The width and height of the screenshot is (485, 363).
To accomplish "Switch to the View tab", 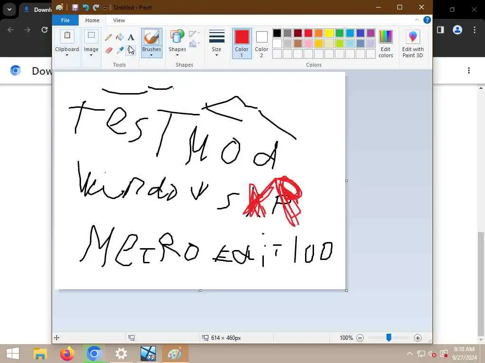I will 119,20.
